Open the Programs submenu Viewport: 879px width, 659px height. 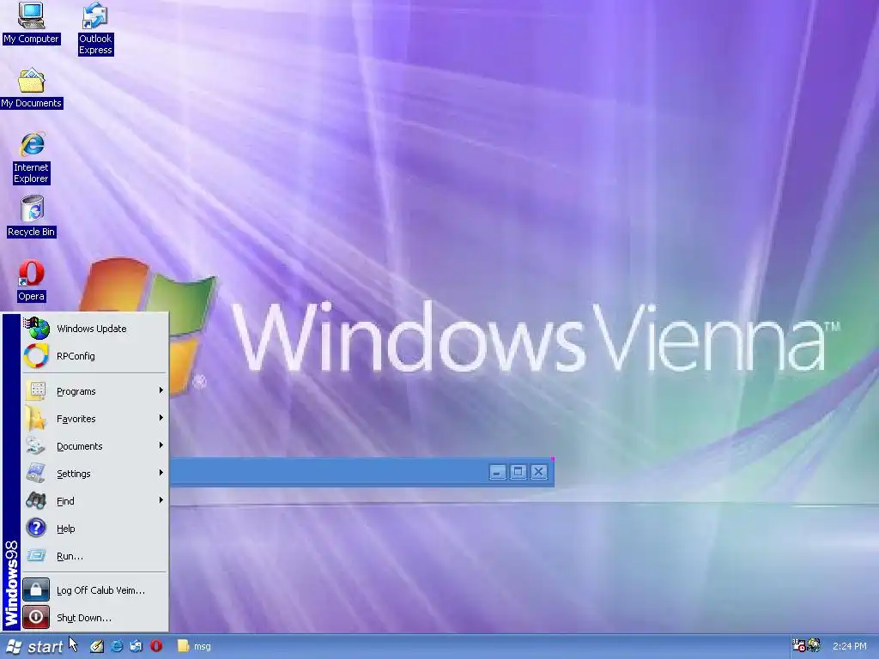(x=95, y=391)
